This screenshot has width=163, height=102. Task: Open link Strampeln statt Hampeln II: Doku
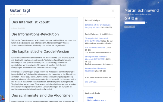97,39
